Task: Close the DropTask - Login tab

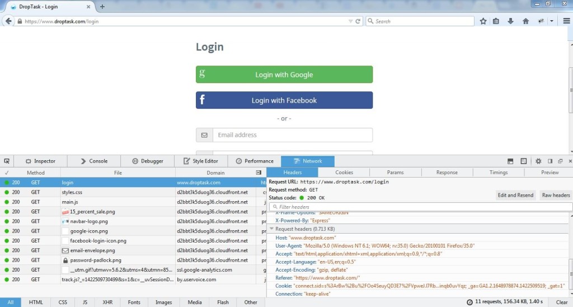Action: pyautogui.click(x=88, y=7)
